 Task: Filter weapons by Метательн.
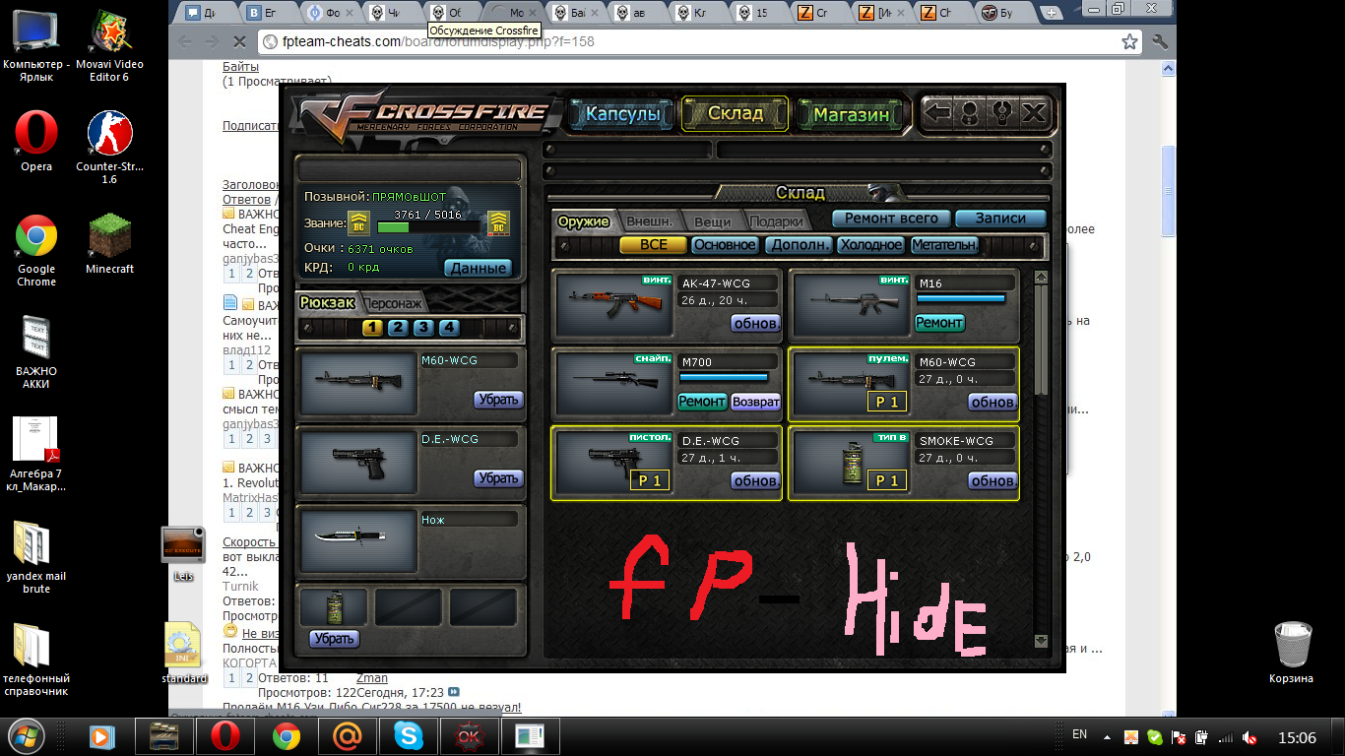(x=944, y=245)
